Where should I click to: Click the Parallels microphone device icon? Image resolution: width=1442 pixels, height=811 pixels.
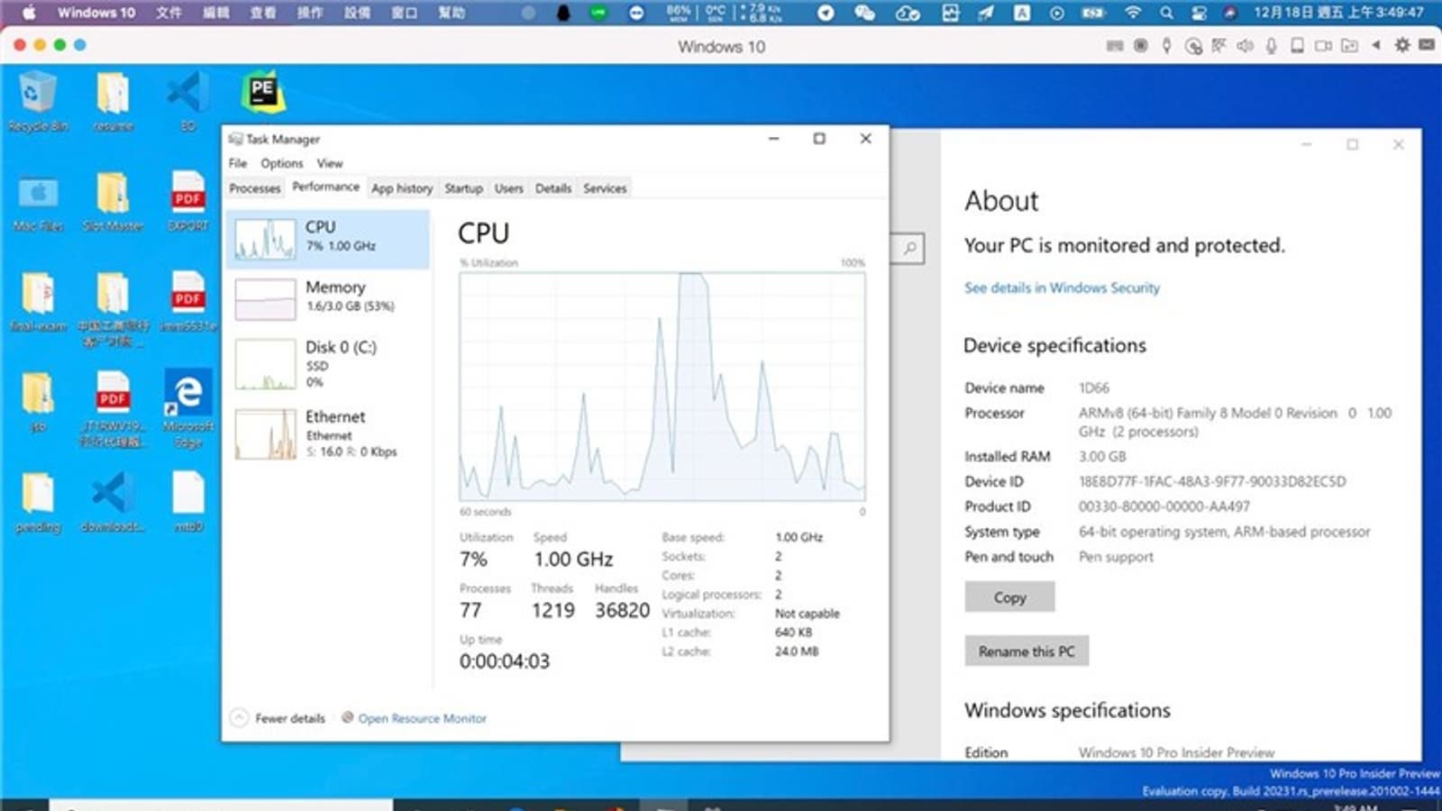1271,45
